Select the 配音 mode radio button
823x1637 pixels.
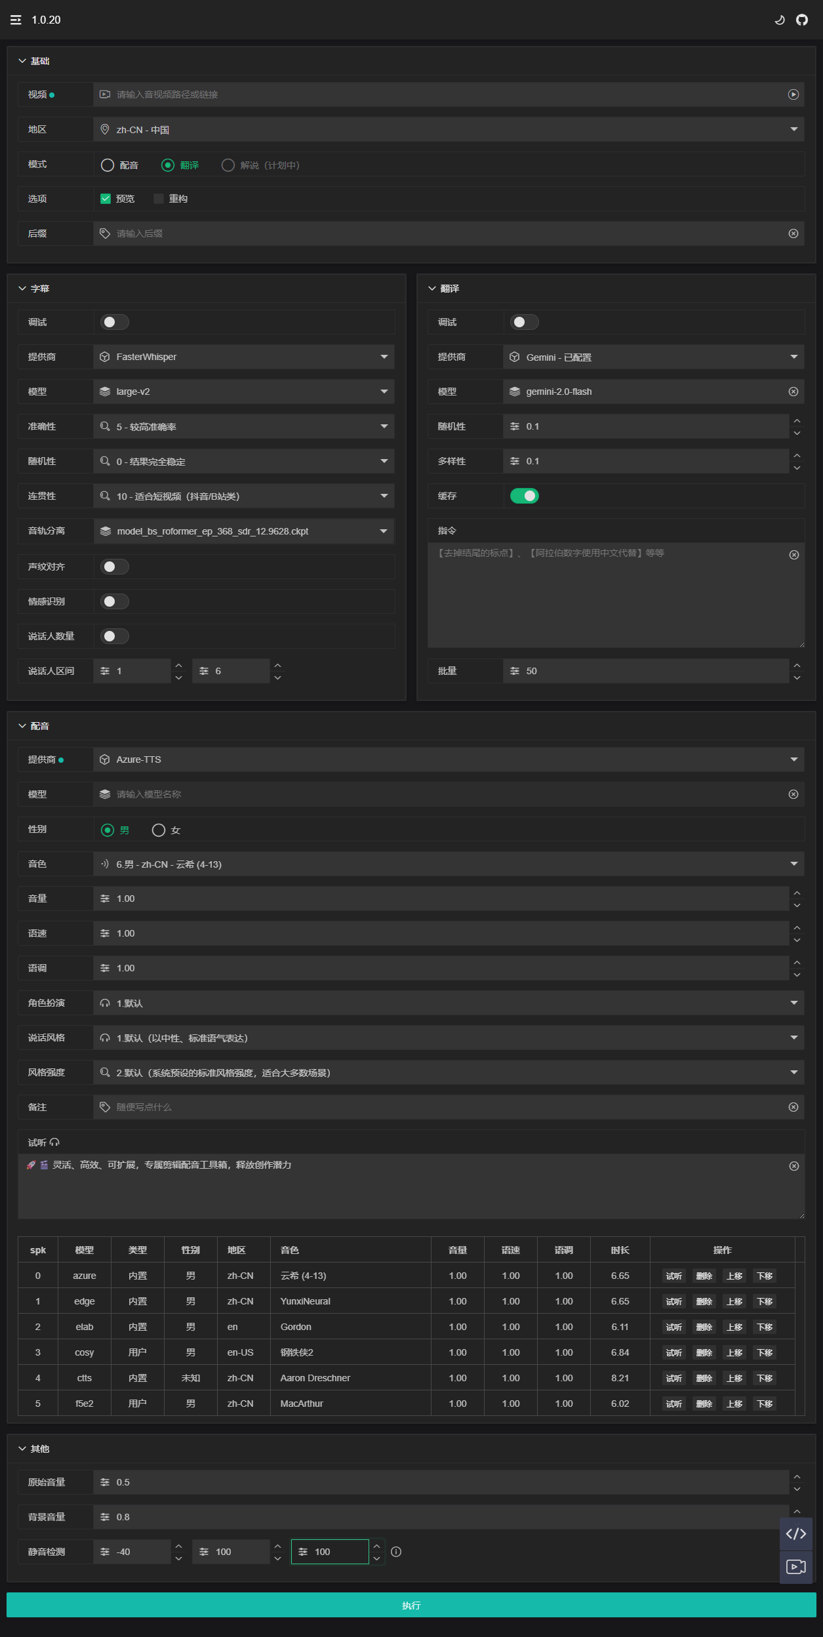[108, 165]
